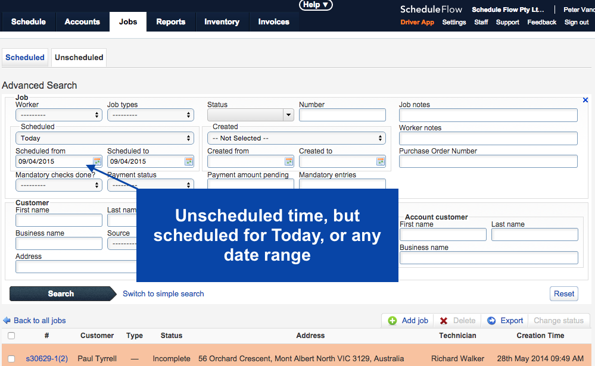Toggle the select-all jobs checkbox in header
The height and width of the screenshot is (366, 595).
11,336
